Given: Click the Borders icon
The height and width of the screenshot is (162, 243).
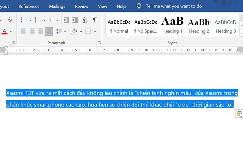Looking at the screenshot, I should [88, 31].
